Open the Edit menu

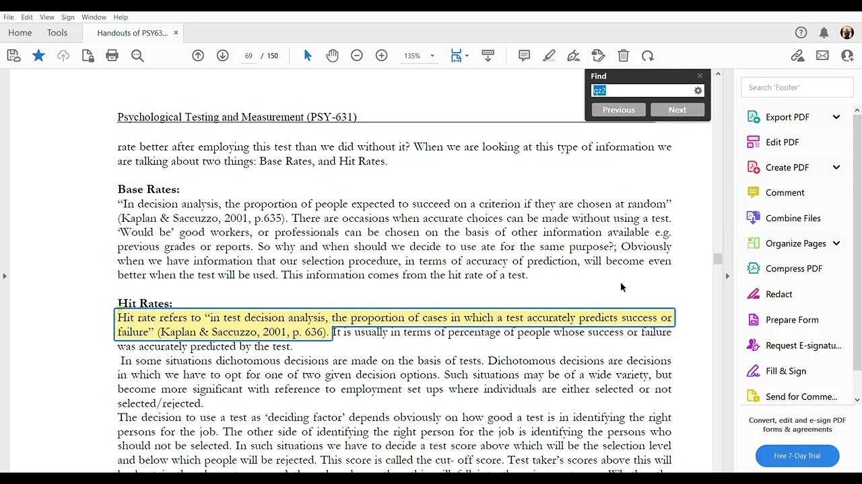(27, 17)
